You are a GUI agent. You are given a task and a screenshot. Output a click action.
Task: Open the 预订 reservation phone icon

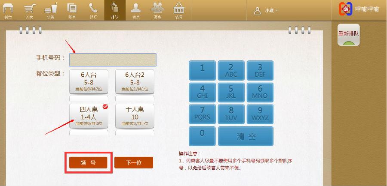[93, 11]
